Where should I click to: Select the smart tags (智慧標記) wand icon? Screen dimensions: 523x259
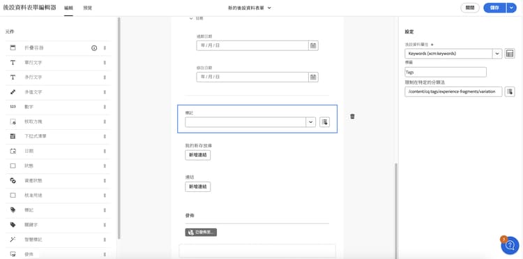[x=13, y=239]
